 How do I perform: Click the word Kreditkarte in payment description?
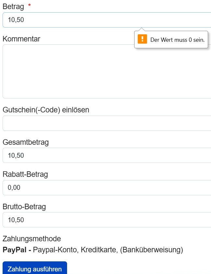(x=98, y=250)
